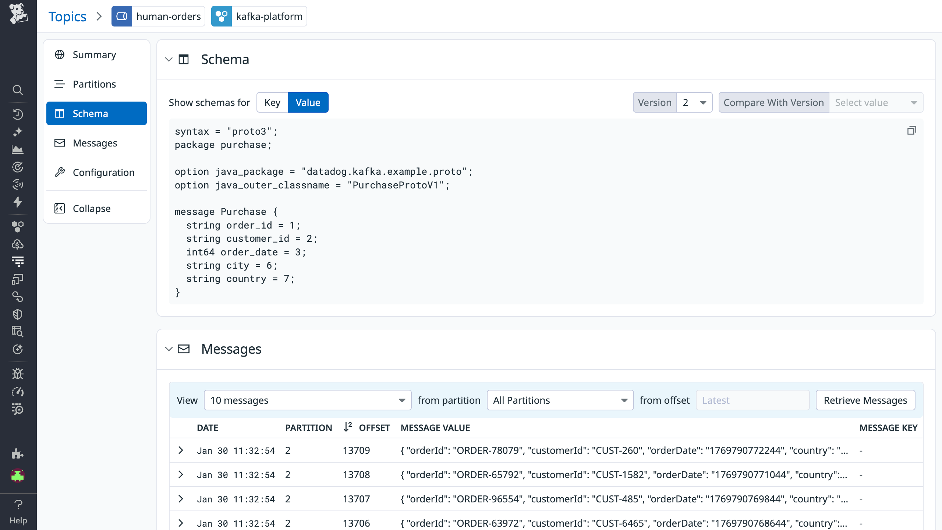Open Topics via the breadcrumb link
This screenshot has width=942, height=530.
click(68, 16)
